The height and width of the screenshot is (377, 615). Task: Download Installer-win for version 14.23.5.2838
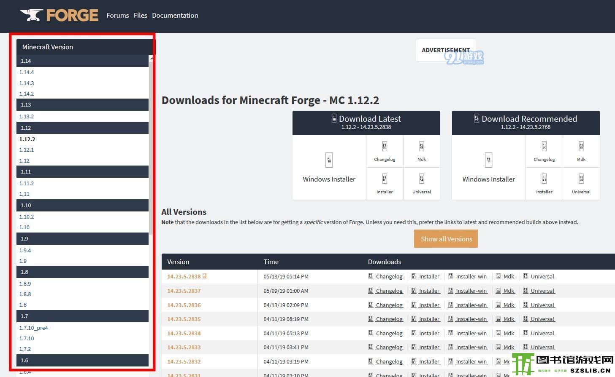(x=471, y=276)
